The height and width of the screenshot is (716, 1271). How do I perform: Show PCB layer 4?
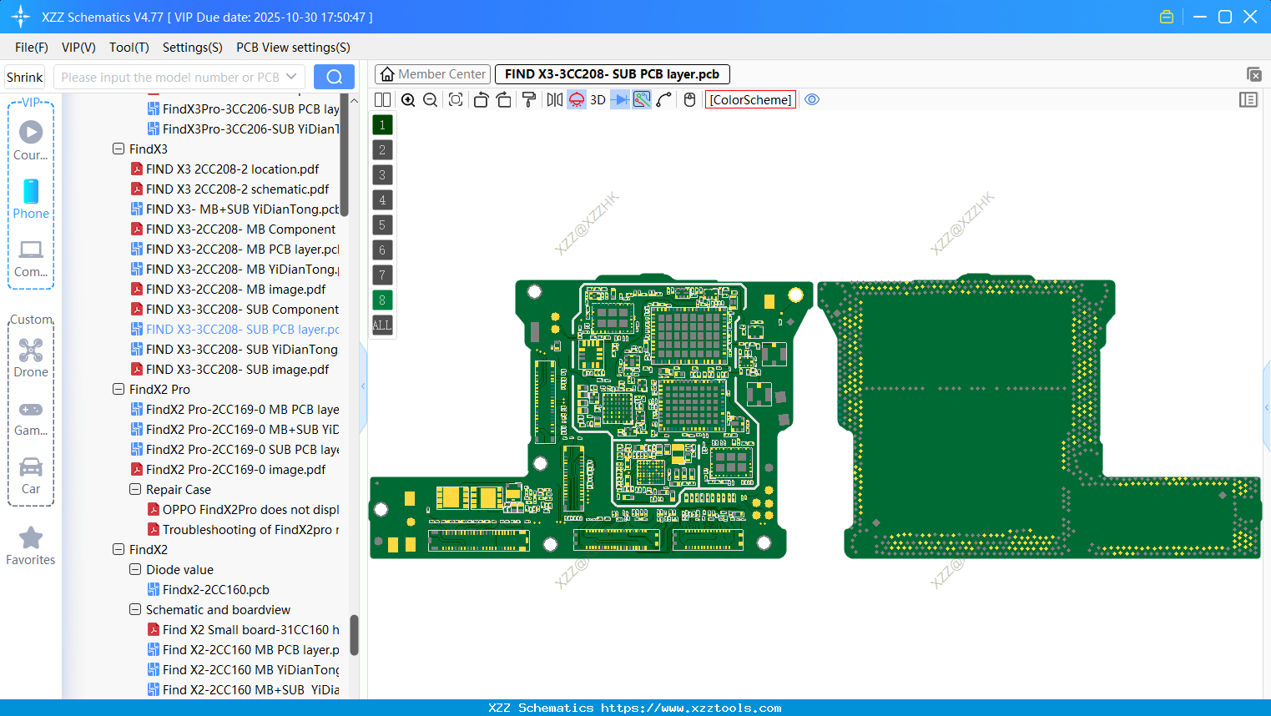point(382,200)
